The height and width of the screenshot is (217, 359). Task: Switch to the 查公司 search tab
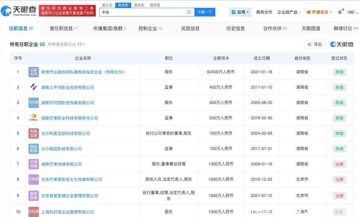tap(107, 5)
